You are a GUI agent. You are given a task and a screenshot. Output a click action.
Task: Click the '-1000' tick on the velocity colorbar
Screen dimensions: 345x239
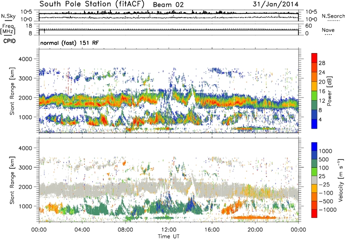tap(327, 210)
